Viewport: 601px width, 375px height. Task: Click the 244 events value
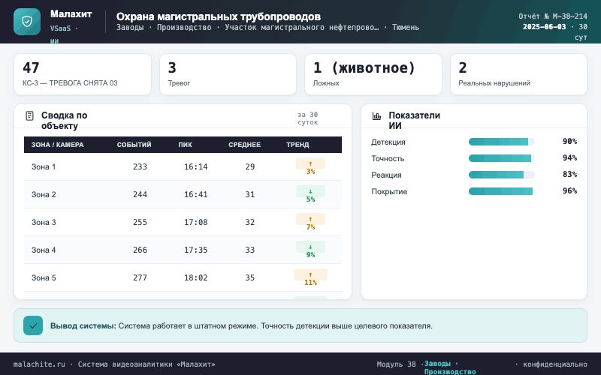coord(140,194)
